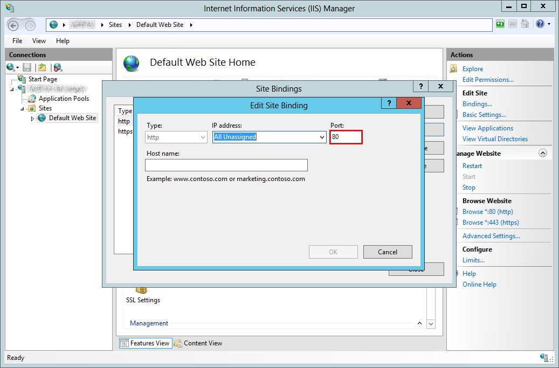Image resolution: width=559 pixels, height=368 pixels.
Task: Click the delete connection icon
Action: point(58,67)
